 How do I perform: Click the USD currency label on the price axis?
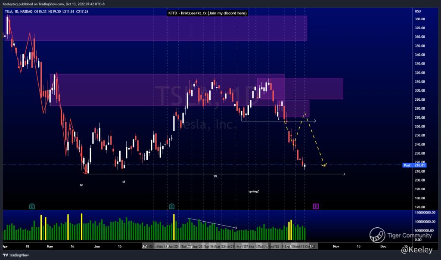[x=418, y=11]
